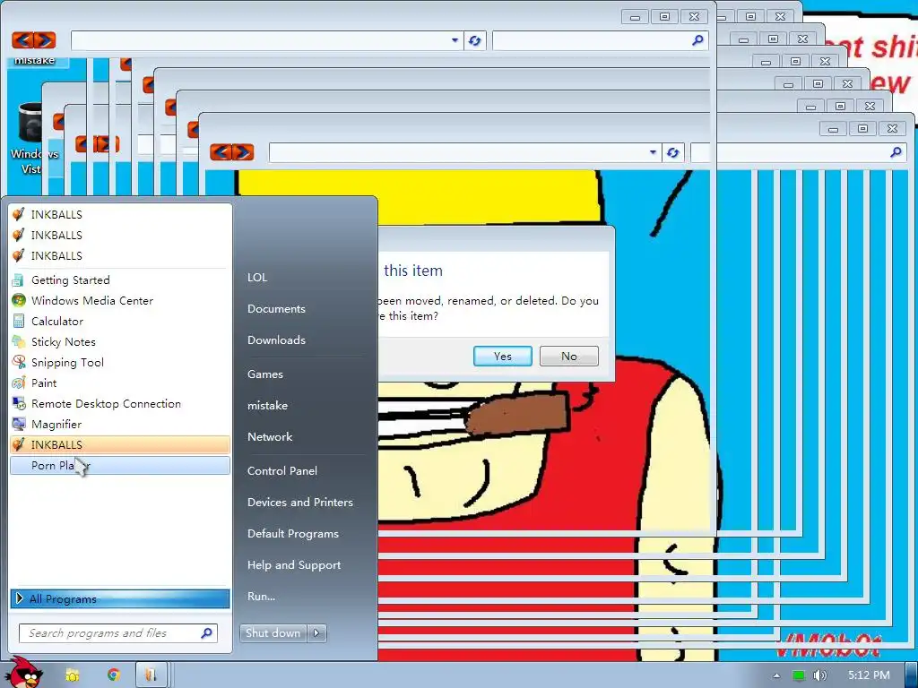Open Downloads folder link

pos(276,340)
